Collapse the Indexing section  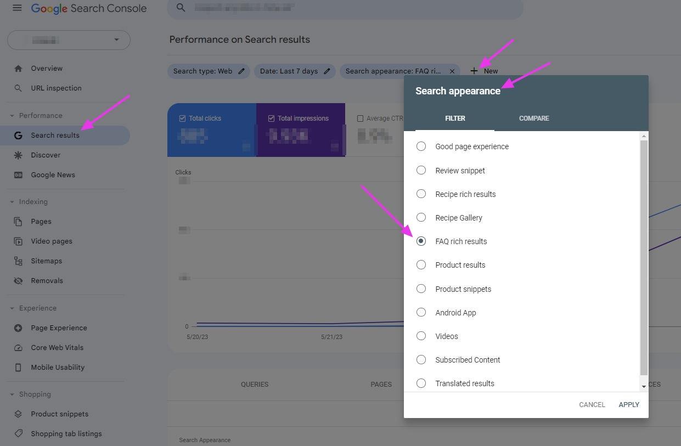click(x=12, y=202)
